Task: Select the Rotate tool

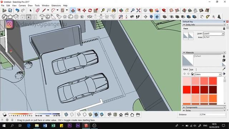Action: pyautogui.click(x=90, y=10)
